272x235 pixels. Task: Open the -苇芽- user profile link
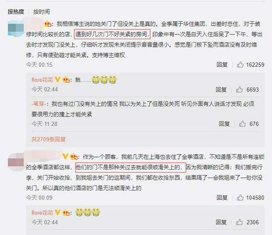[x=39, y=104]
